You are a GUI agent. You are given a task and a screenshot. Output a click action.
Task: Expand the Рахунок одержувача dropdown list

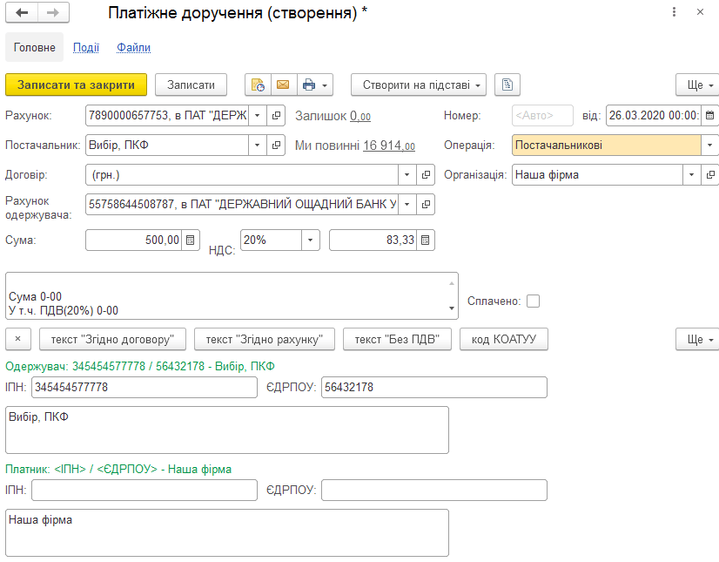pos(407,204)
